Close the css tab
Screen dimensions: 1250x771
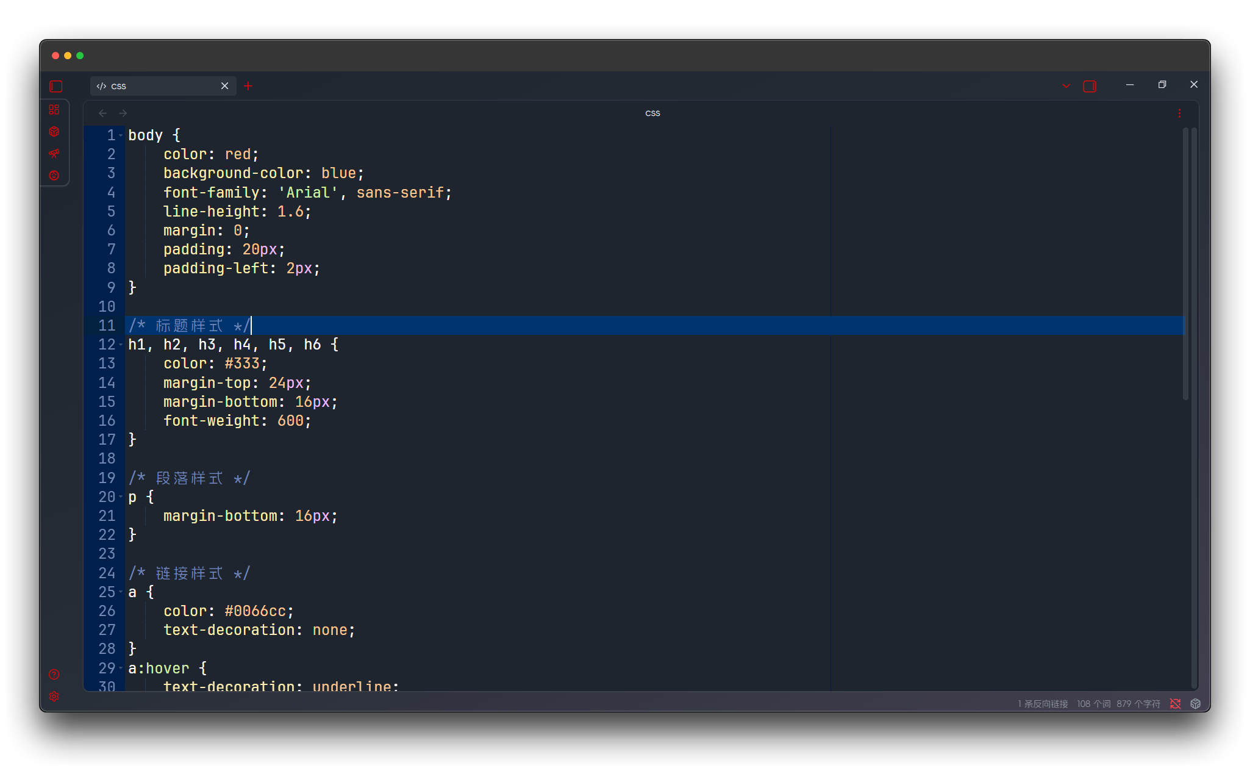pos(224,86)
